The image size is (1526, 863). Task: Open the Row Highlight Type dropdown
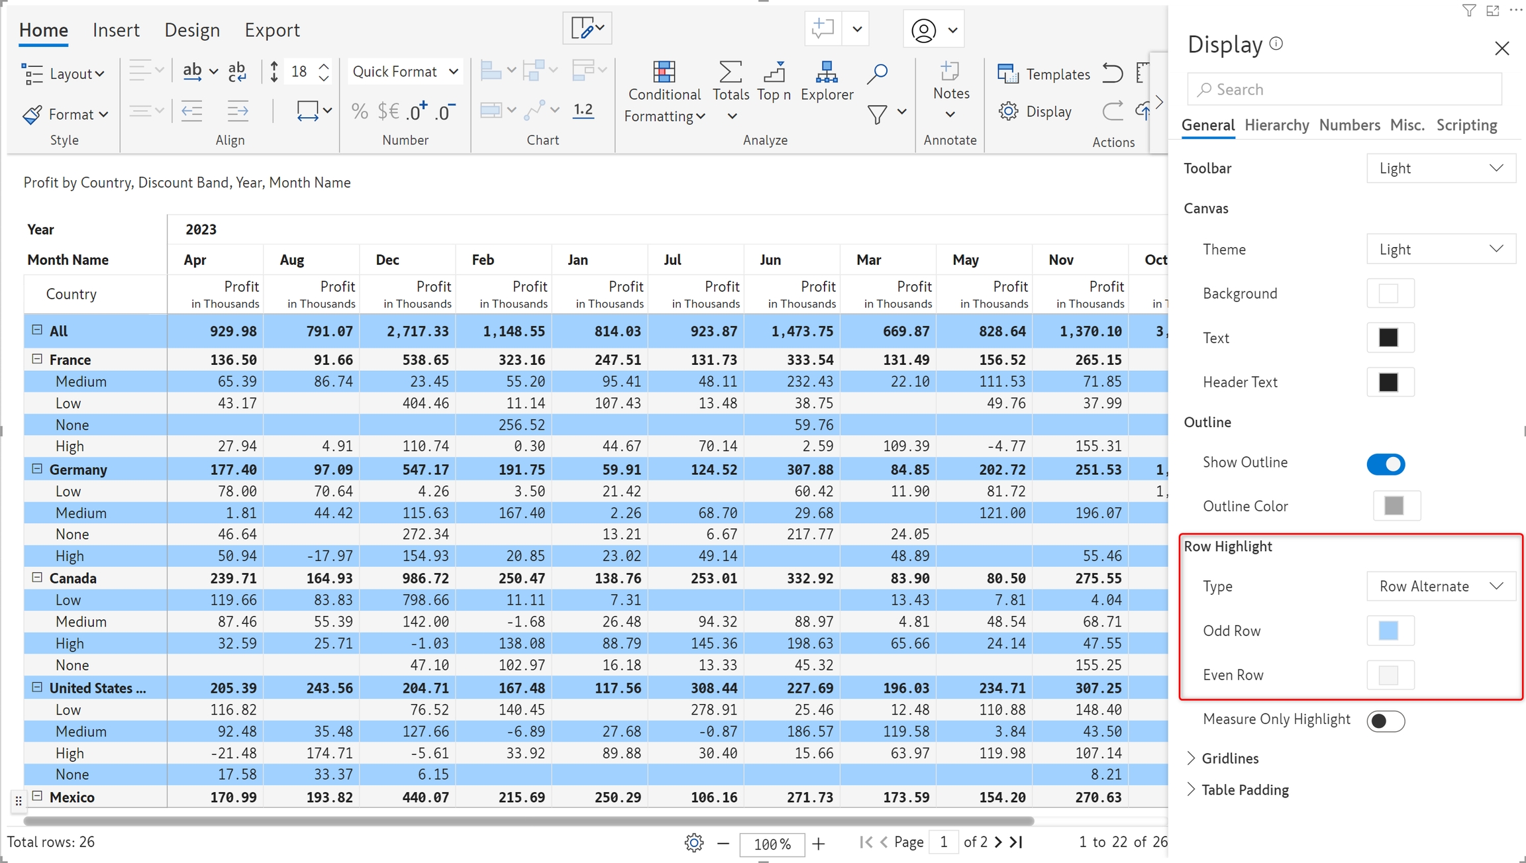[1441, 586]
